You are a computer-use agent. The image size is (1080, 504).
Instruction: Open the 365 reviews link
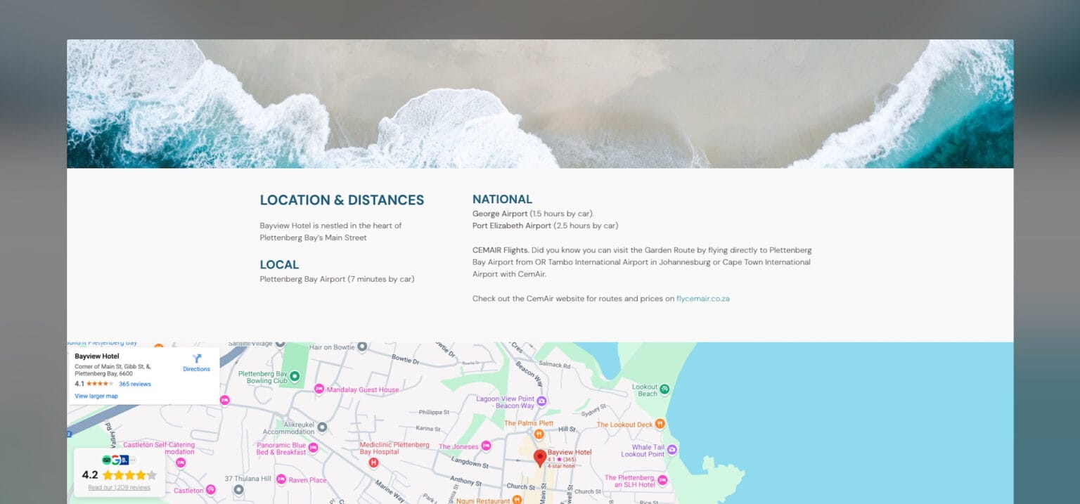pos(135,385)
